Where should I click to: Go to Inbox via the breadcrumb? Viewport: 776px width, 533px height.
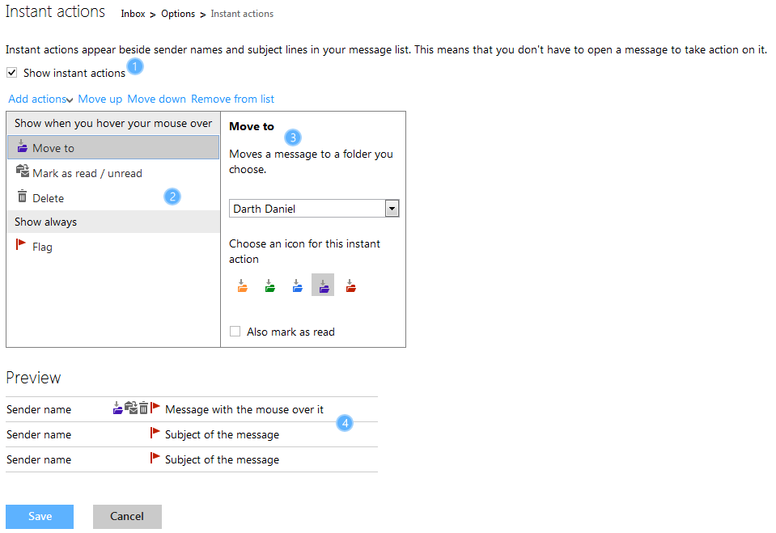[133, 13]
